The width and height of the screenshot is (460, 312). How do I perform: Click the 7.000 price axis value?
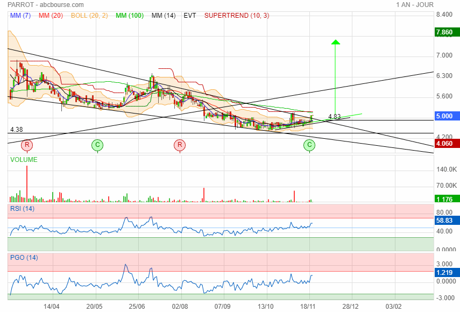444,55
